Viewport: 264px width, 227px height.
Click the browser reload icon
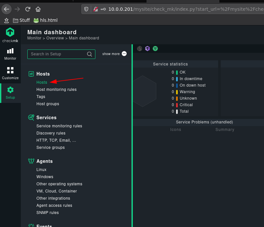point(28,9)
